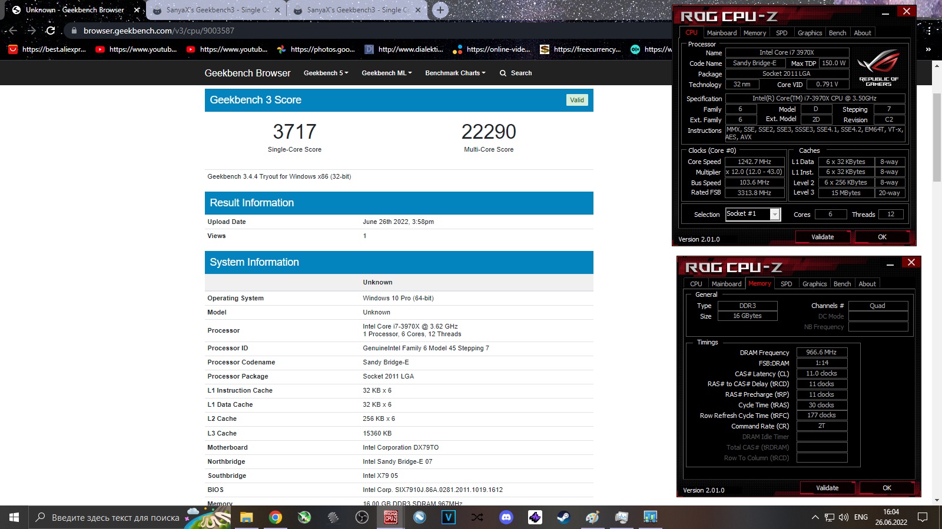Select Mainboard tab in upper CPU-Z window
The height and width of the screenshot is (529, 942).
pos(722,33)
